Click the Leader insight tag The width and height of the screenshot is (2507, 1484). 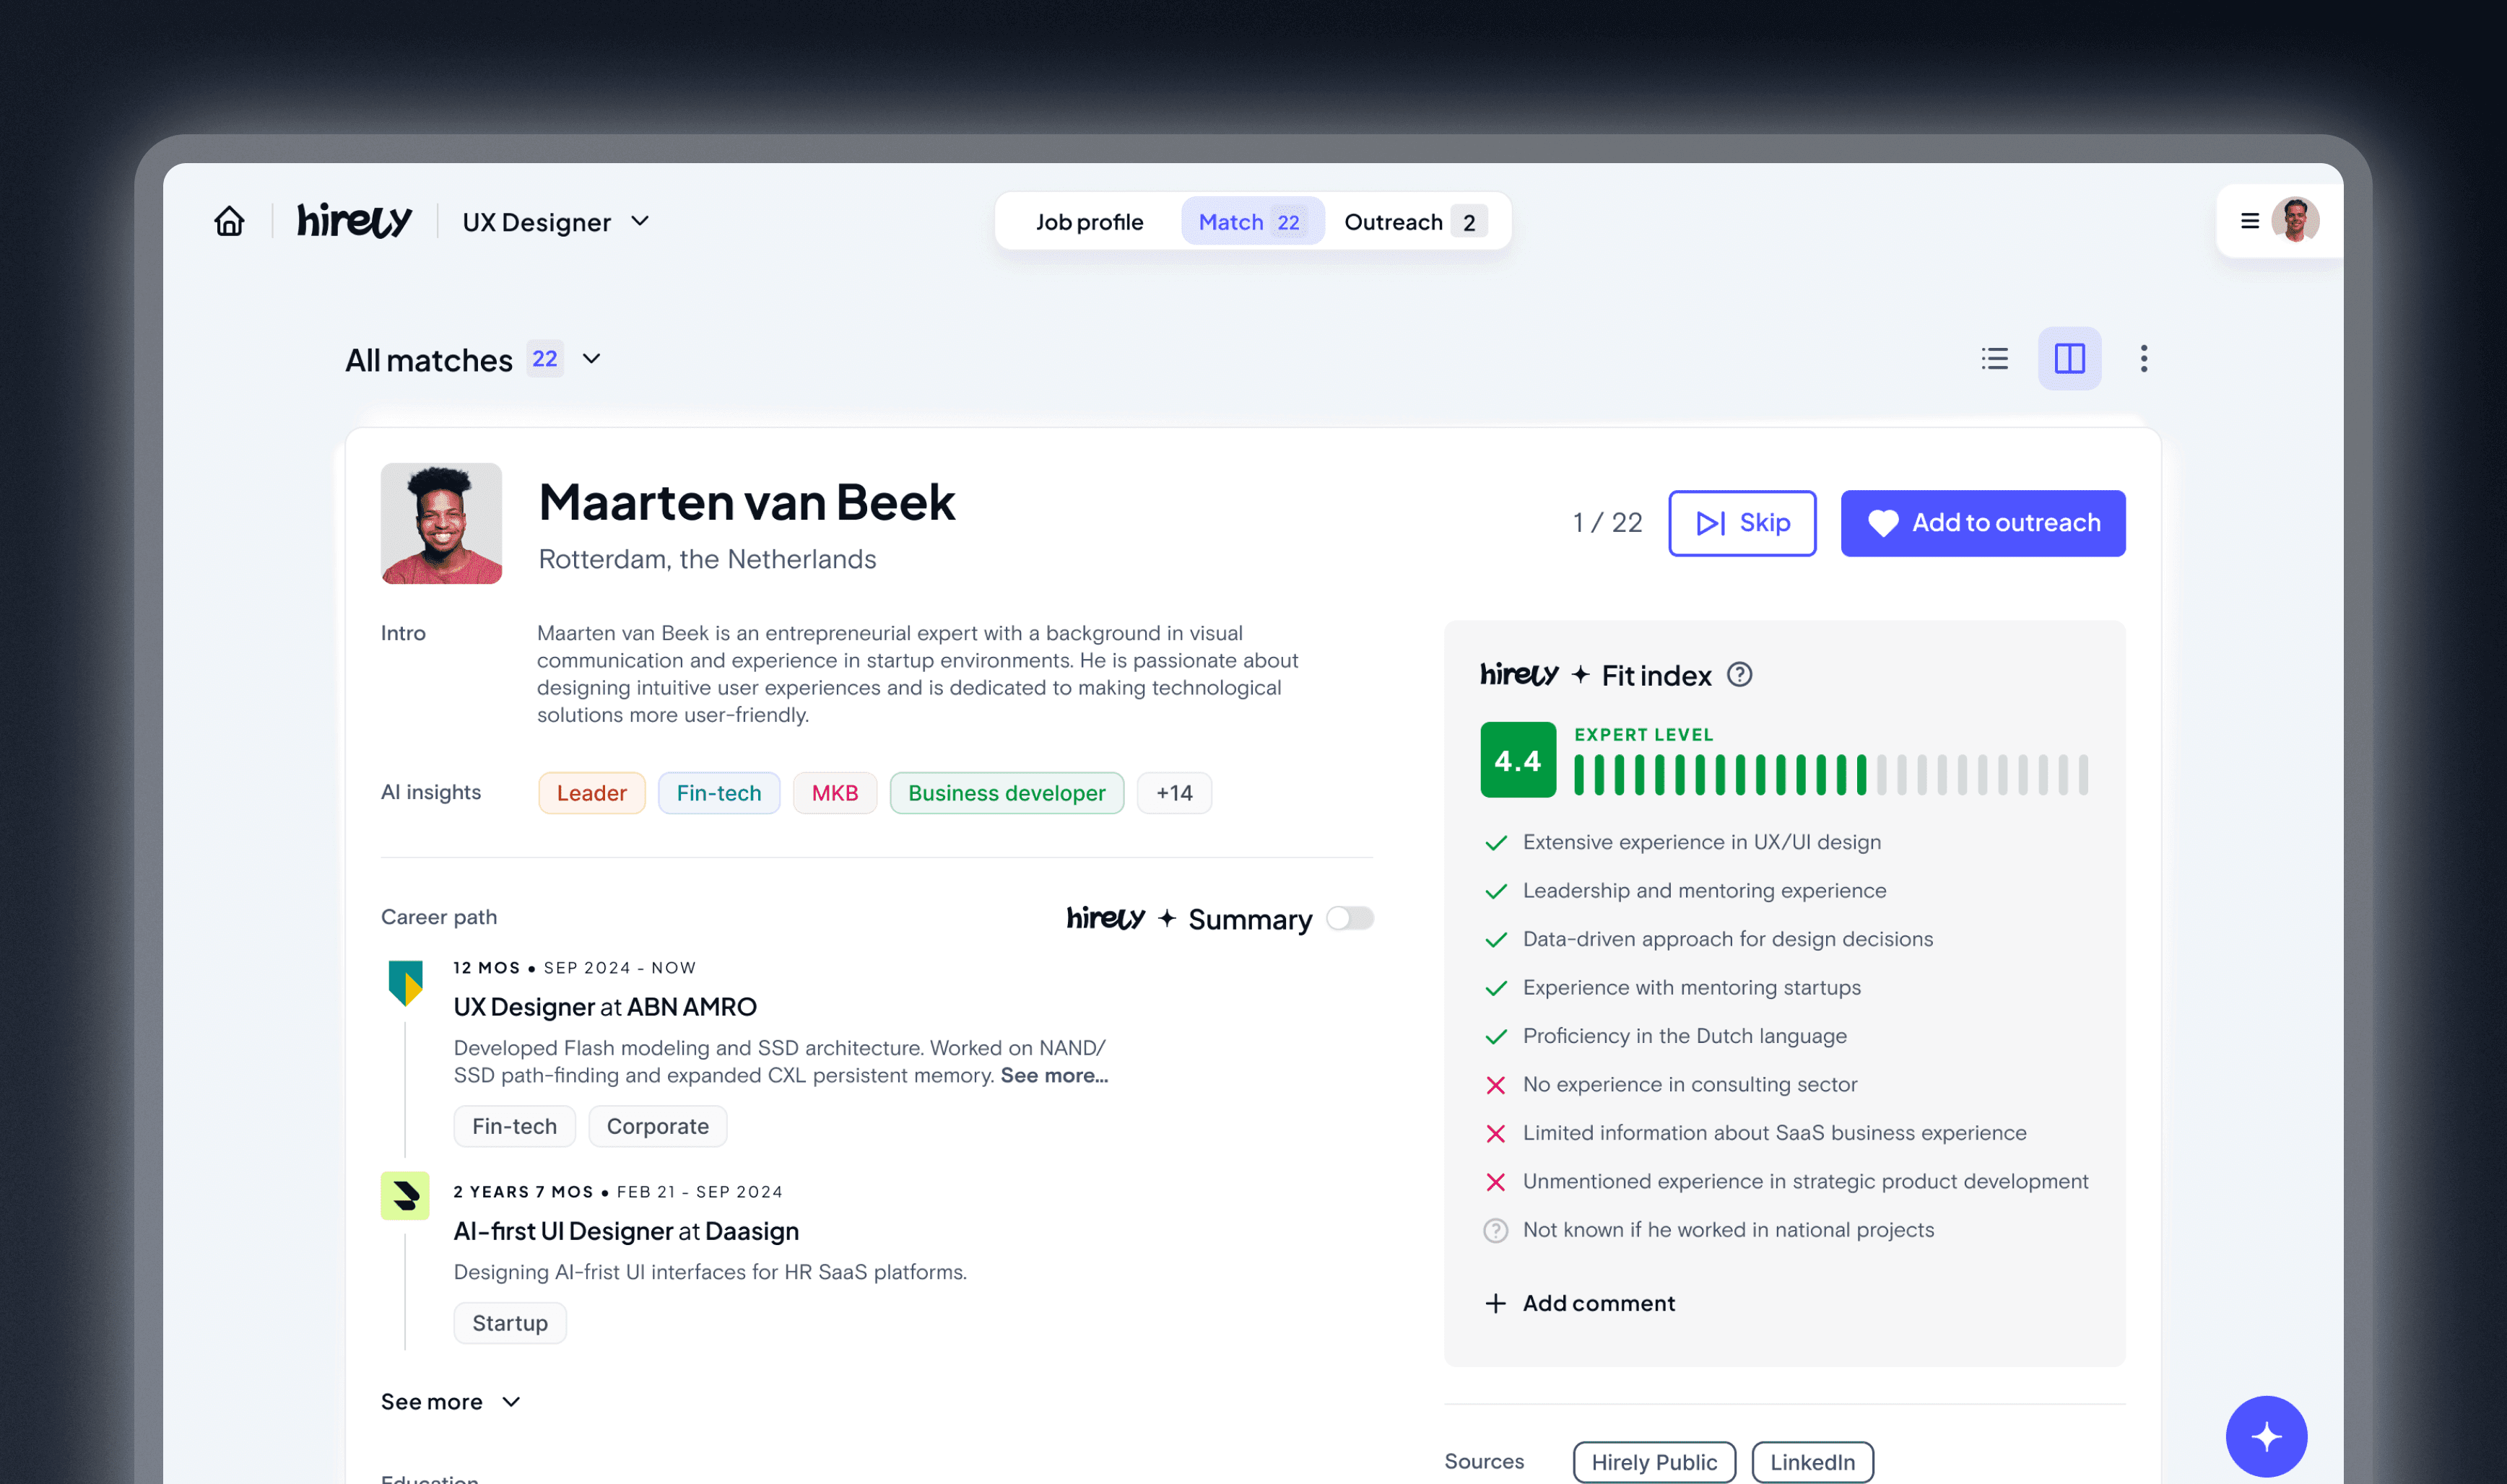coord(591,793)
